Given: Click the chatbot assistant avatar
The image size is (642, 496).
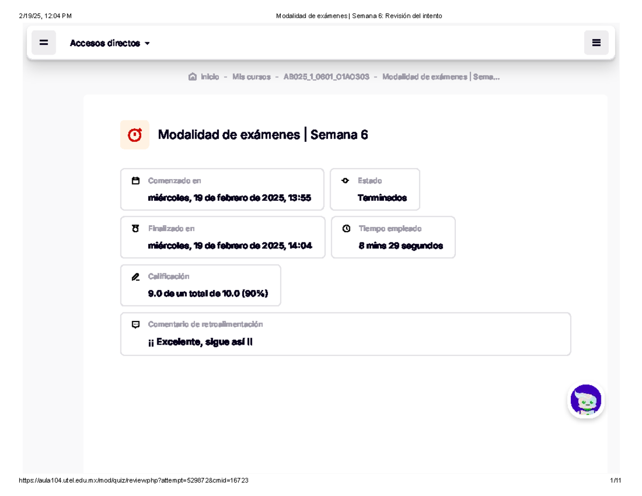Looking at the screenshot, I should pyautogui.click(x=586, y=400).
